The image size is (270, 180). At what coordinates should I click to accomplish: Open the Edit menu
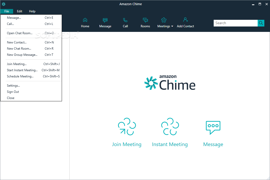[20, 11]
